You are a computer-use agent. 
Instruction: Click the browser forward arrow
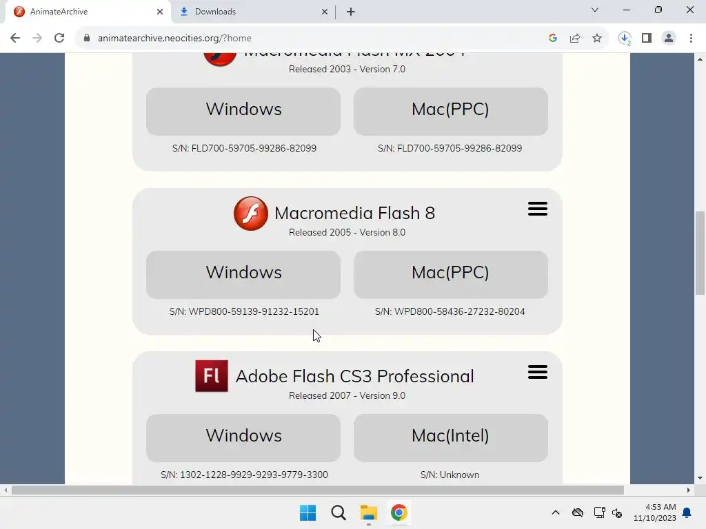pos(37,39)
